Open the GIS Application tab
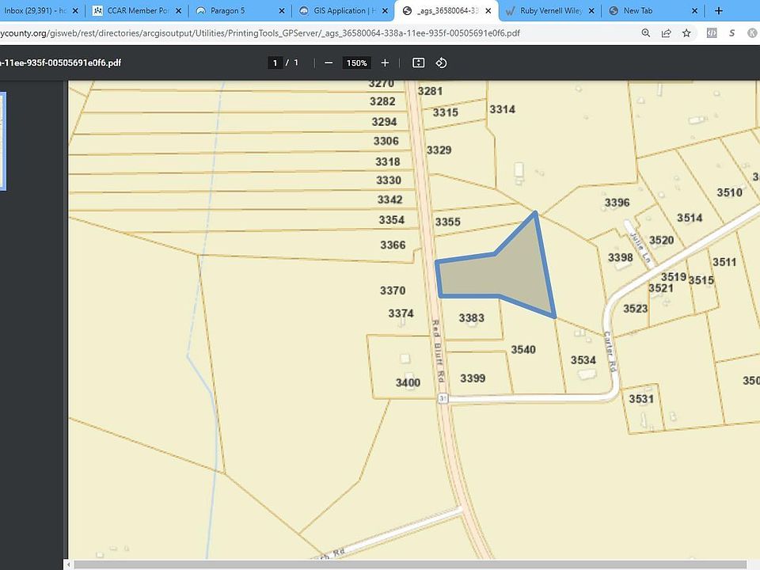The height and width of the screenshot is (570, 760). pos(343,10)
